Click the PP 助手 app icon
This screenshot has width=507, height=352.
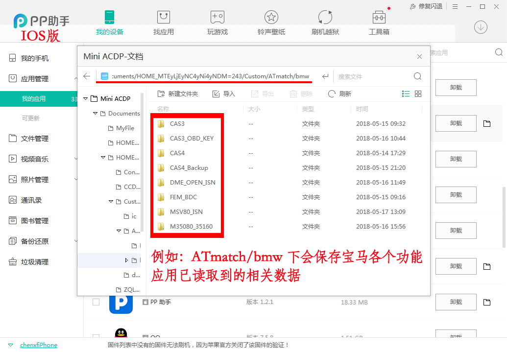(x=121, y=304)
